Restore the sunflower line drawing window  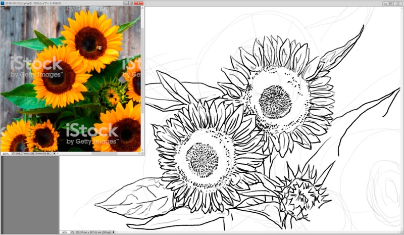pos(391,4)
